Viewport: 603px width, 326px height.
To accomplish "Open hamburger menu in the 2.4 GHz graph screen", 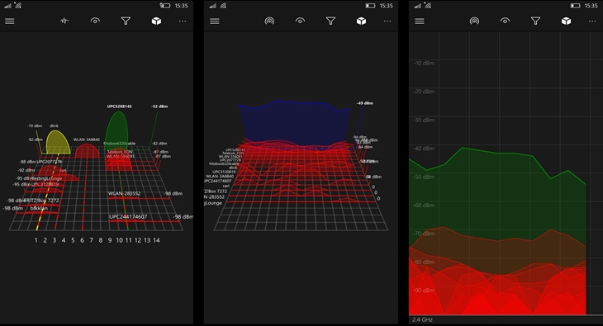I will coord(420,21).
